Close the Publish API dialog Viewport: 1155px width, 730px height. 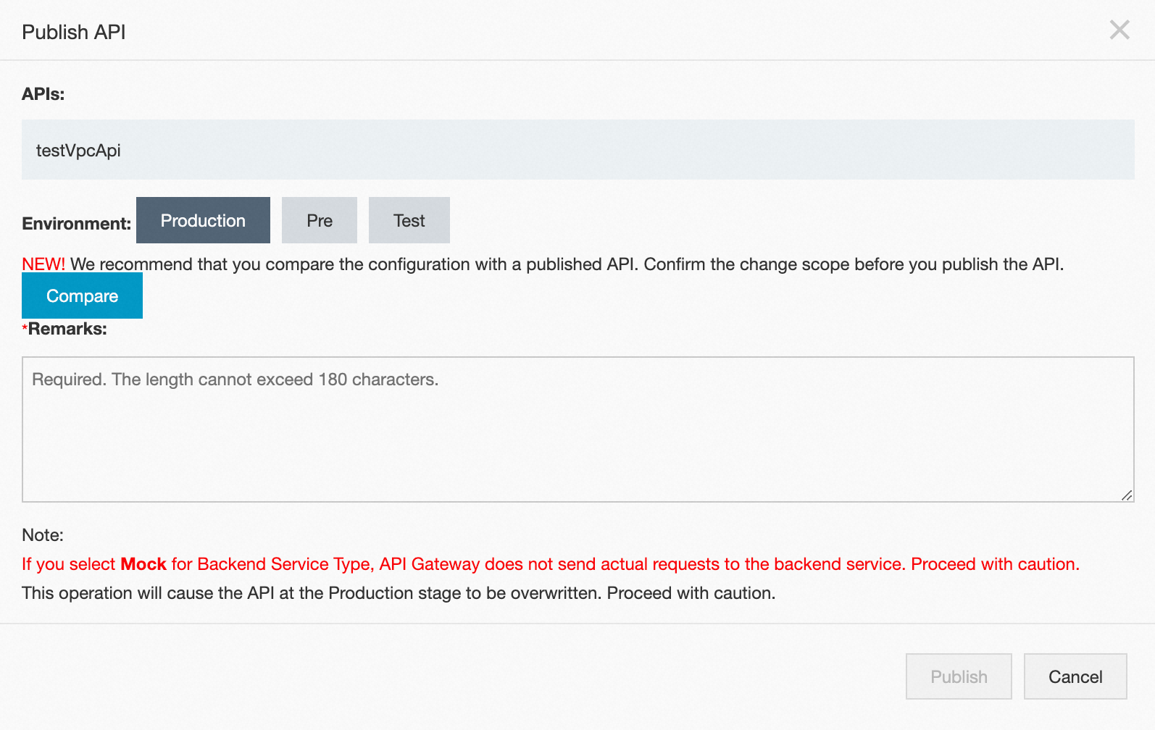coord(1119,30)
